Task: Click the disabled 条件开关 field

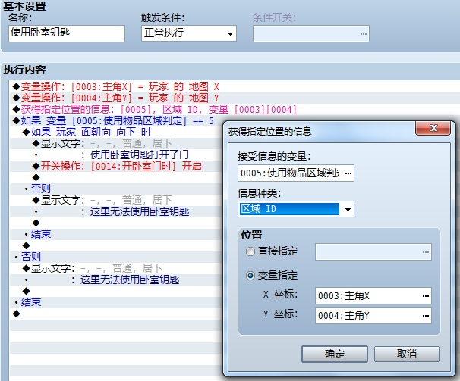Action: [x=311, y=34]
